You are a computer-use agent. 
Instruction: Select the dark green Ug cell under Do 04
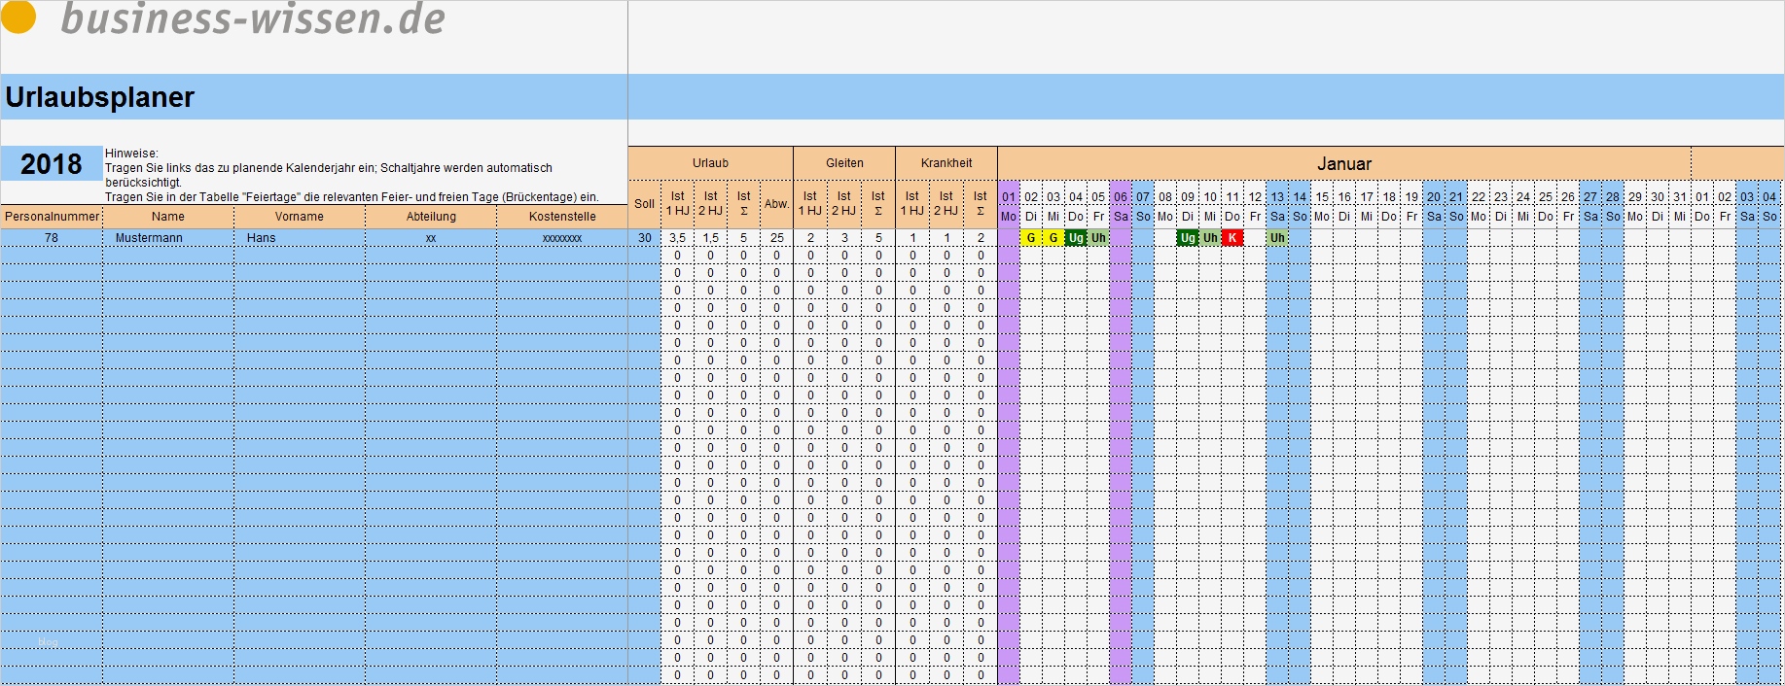pos(1076,238)
